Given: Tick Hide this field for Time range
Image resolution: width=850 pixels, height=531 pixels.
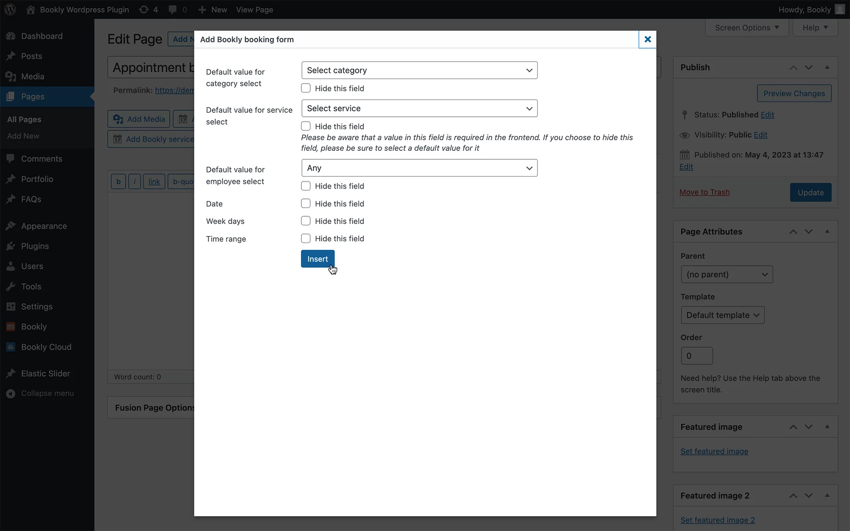Looking at the screenshot, I should (306, 238).
